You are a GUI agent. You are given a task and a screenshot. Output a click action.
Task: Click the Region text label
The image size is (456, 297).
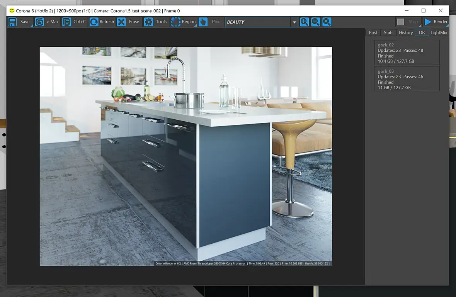point(189,22)
